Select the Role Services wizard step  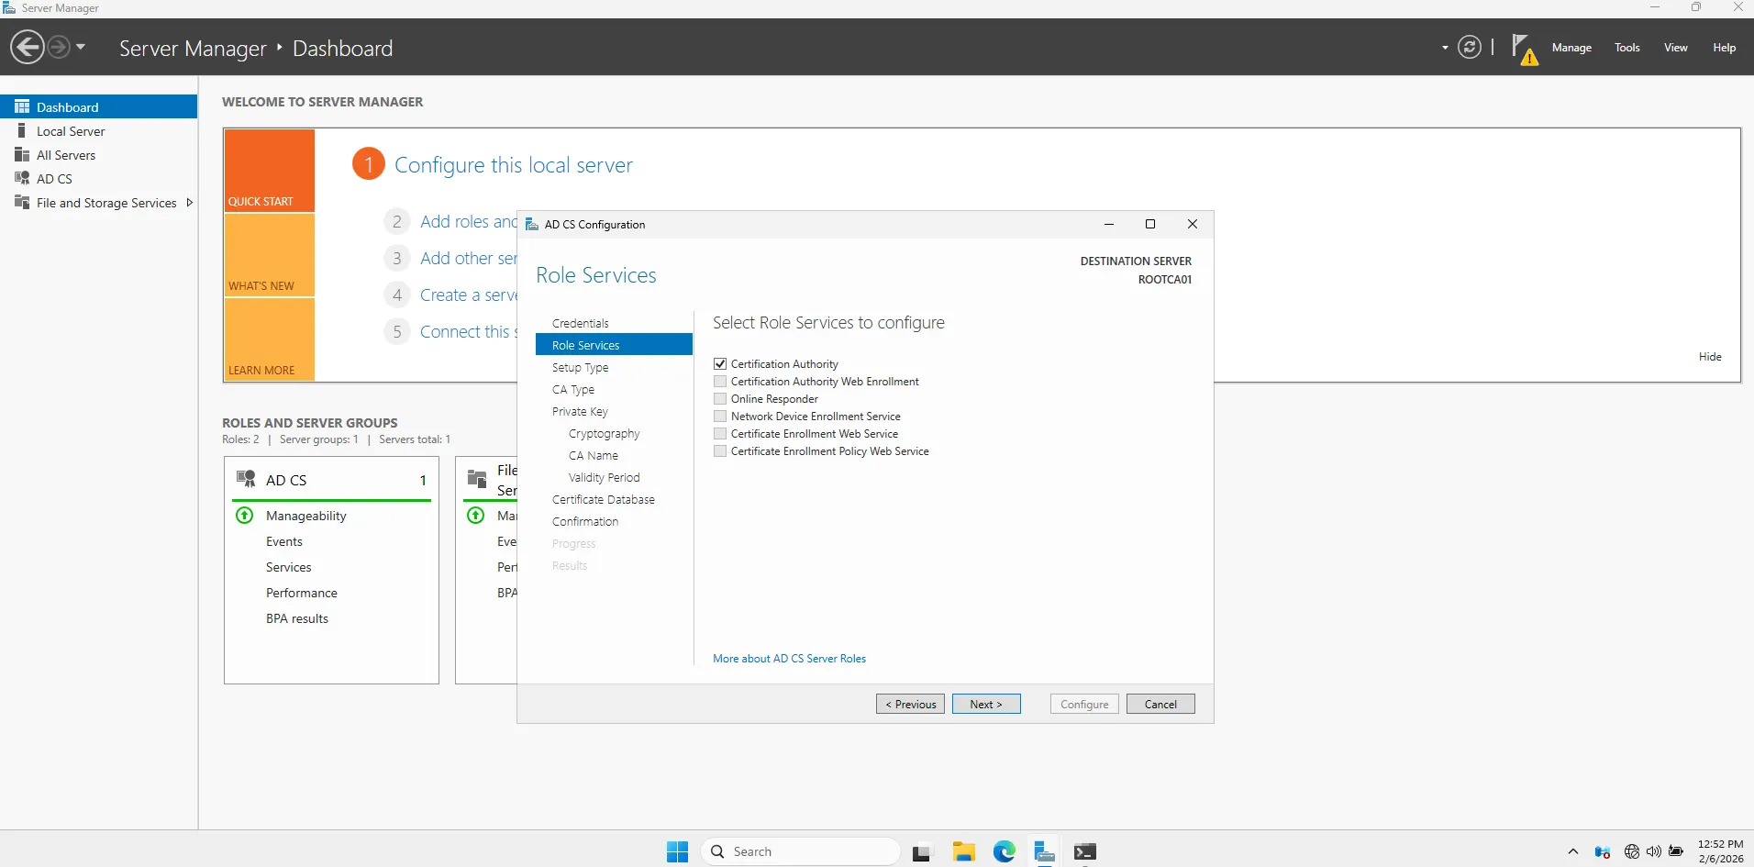click(614, 345)
